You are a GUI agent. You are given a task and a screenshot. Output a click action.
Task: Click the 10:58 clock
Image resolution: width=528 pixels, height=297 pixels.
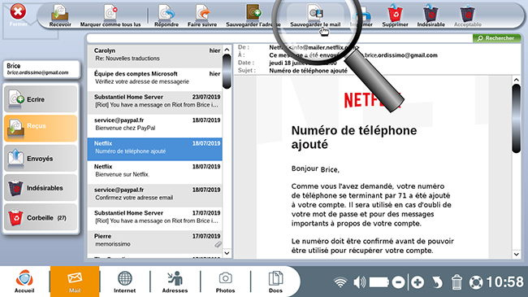tap(504, 282)
